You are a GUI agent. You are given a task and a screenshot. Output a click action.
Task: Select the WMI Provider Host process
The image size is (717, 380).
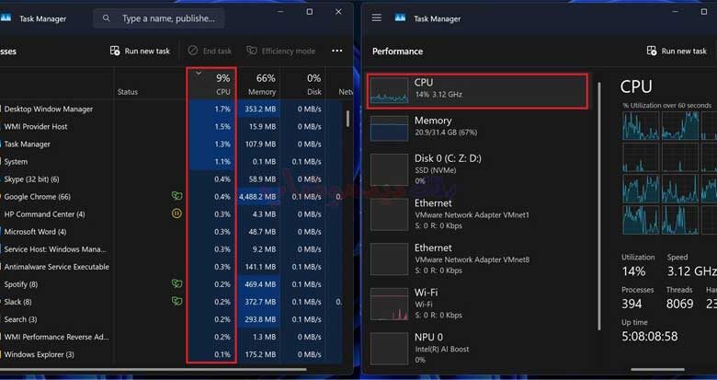[x=171, y=126]
